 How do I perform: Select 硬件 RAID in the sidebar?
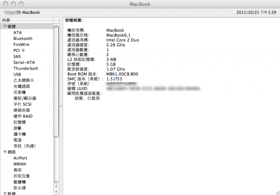pyautogui.click(x=23, y=116)
